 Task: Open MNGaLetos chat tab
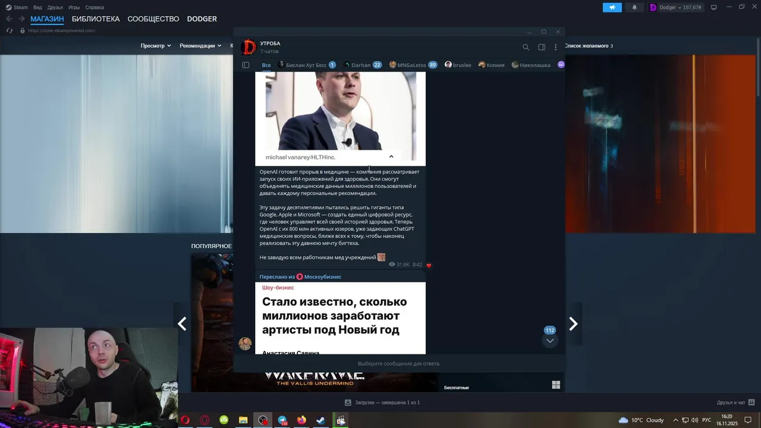coord(413,65)
